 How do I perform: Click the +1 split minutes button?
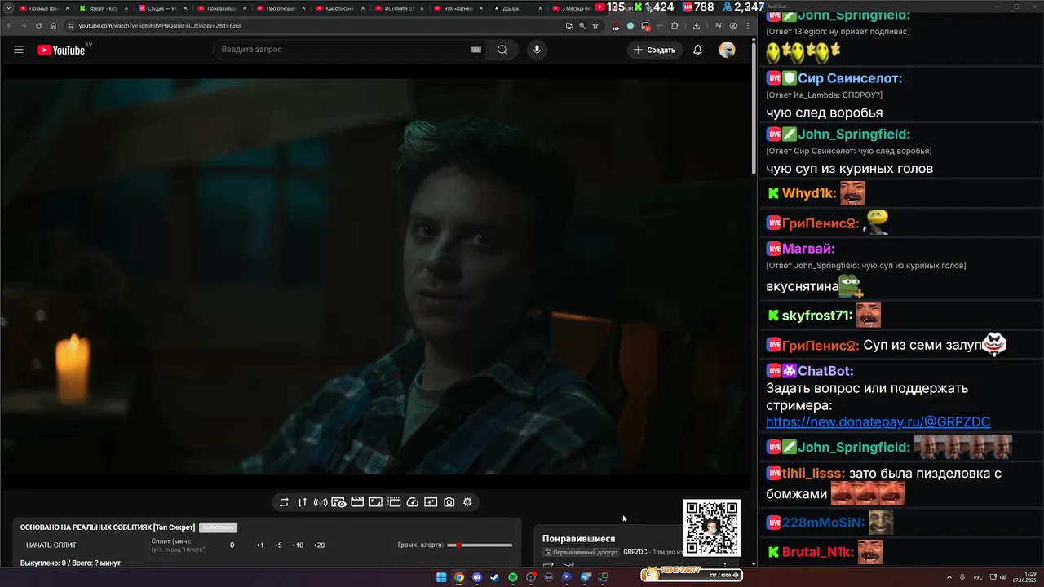[x=260, y=545]
